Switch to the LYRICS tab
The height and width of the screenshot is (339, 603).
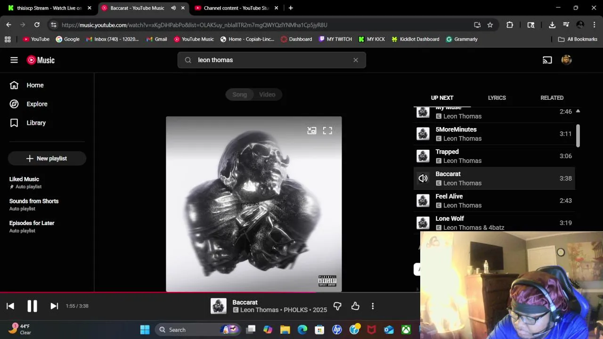point(497,98)
